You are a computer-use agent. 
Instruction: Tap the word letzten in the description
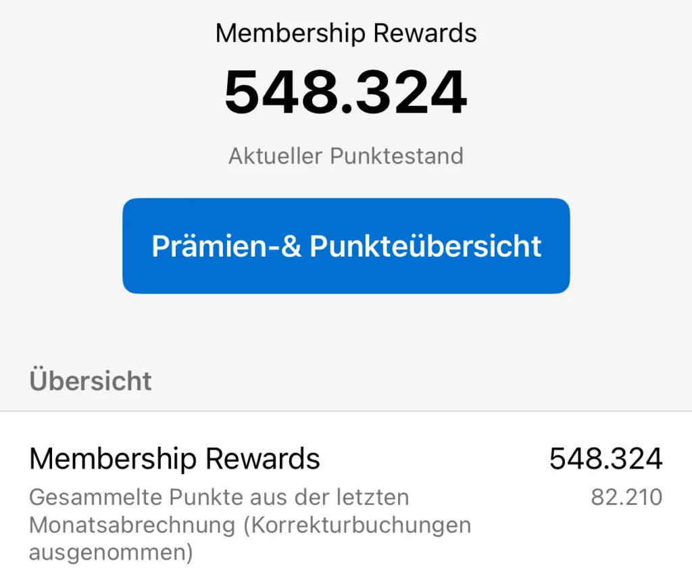point(373,497)
